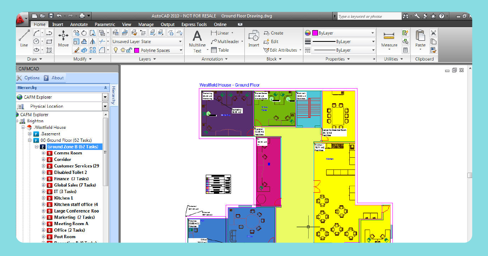The image size is (488, 256).
Task: Open the Quick Calculator icon
Action: [x=405, y=50]
